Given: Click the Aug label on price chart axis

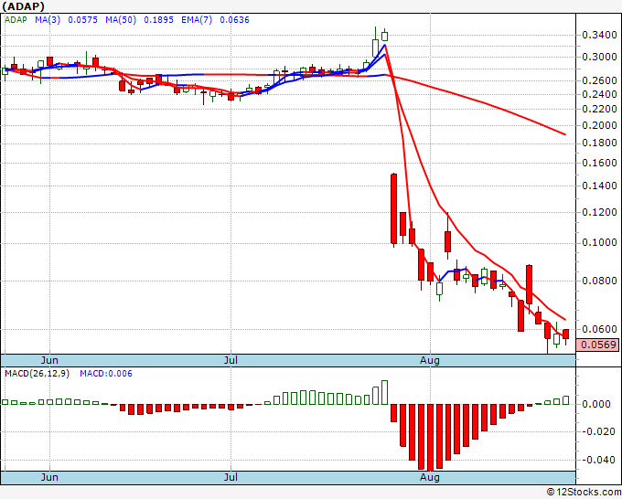Looking at the screenshot, I should pyautogui.click(x=430, y=360).
